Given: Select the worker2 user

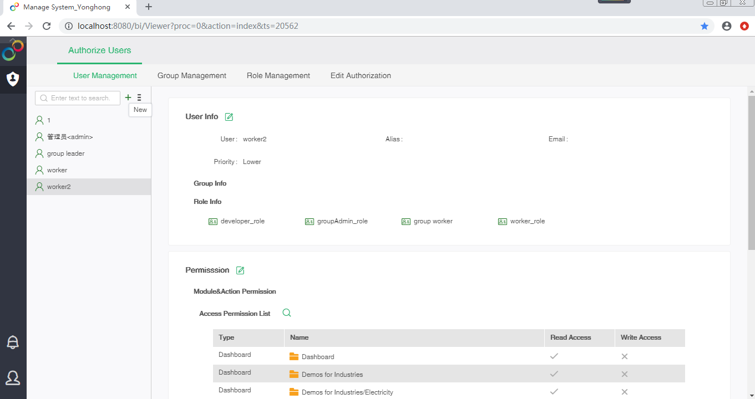Looking at the screenshot, I should [89, 187].
